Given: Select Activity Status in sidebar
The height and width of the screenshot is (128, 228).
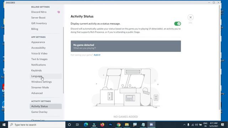Looking at the screenshot, I should point(46,106).
